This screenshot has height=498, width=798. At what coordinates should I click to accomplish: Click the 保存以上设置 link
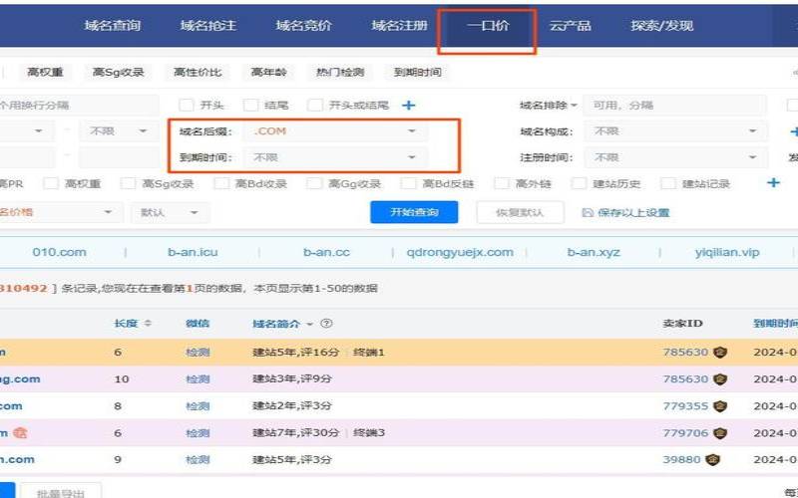633,212
